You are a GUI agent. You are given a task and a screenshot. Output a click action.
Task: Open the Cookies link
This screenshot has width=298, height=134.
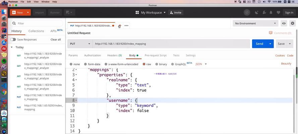click(x=280, y=55)
